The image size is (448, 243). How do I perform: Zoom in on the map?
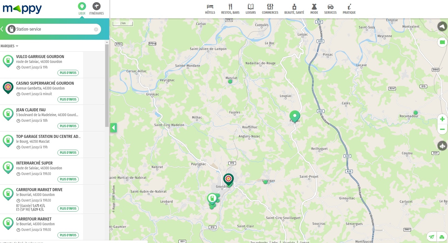click(442, 119)
